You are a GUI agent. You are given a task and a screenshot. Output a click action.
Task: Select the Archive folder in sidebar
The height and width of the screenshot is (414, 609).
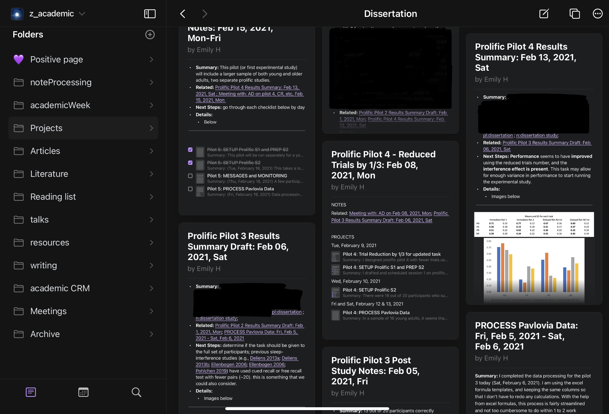45,334
